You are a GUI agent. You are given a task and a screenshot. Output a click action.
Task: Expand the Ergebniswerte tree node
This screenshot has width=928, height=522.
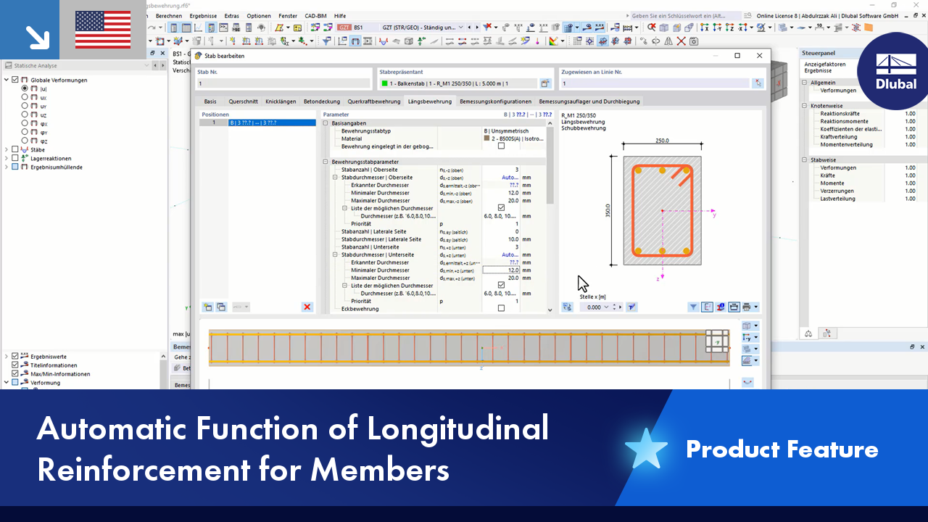coord(7,357)
